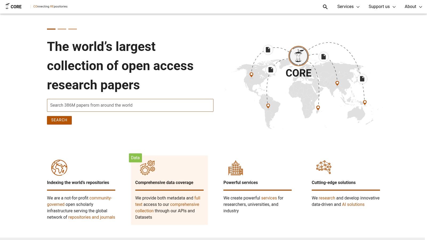This screenshot has width=427, height=240.
Task: Click the map pin over North America
Action: pos(251,75)
